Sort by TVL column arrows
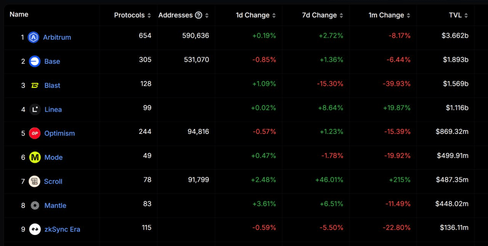Image resolution: width=488 pixels, height=246 pixels. [466, 16]
